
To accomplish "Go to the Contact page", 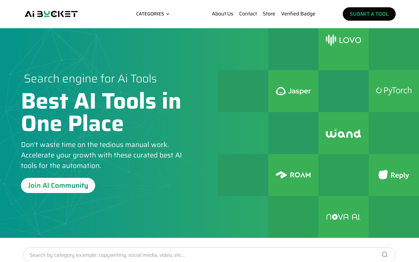I will [x=248, y=14].
